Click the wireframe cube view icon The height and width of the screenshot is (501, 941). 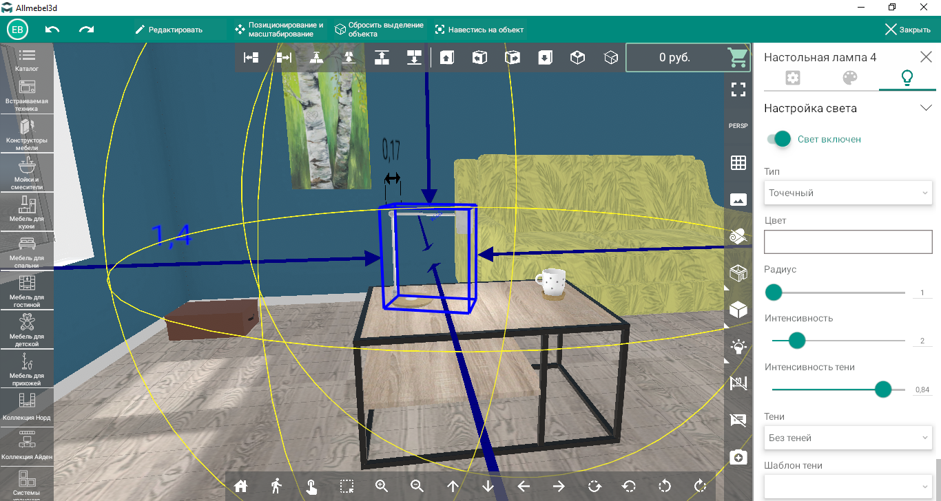click(x=610, y=58)
